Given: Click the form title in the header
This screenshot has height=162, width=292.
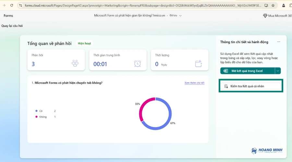Looking at the screenshot, I should click(129, 16).
